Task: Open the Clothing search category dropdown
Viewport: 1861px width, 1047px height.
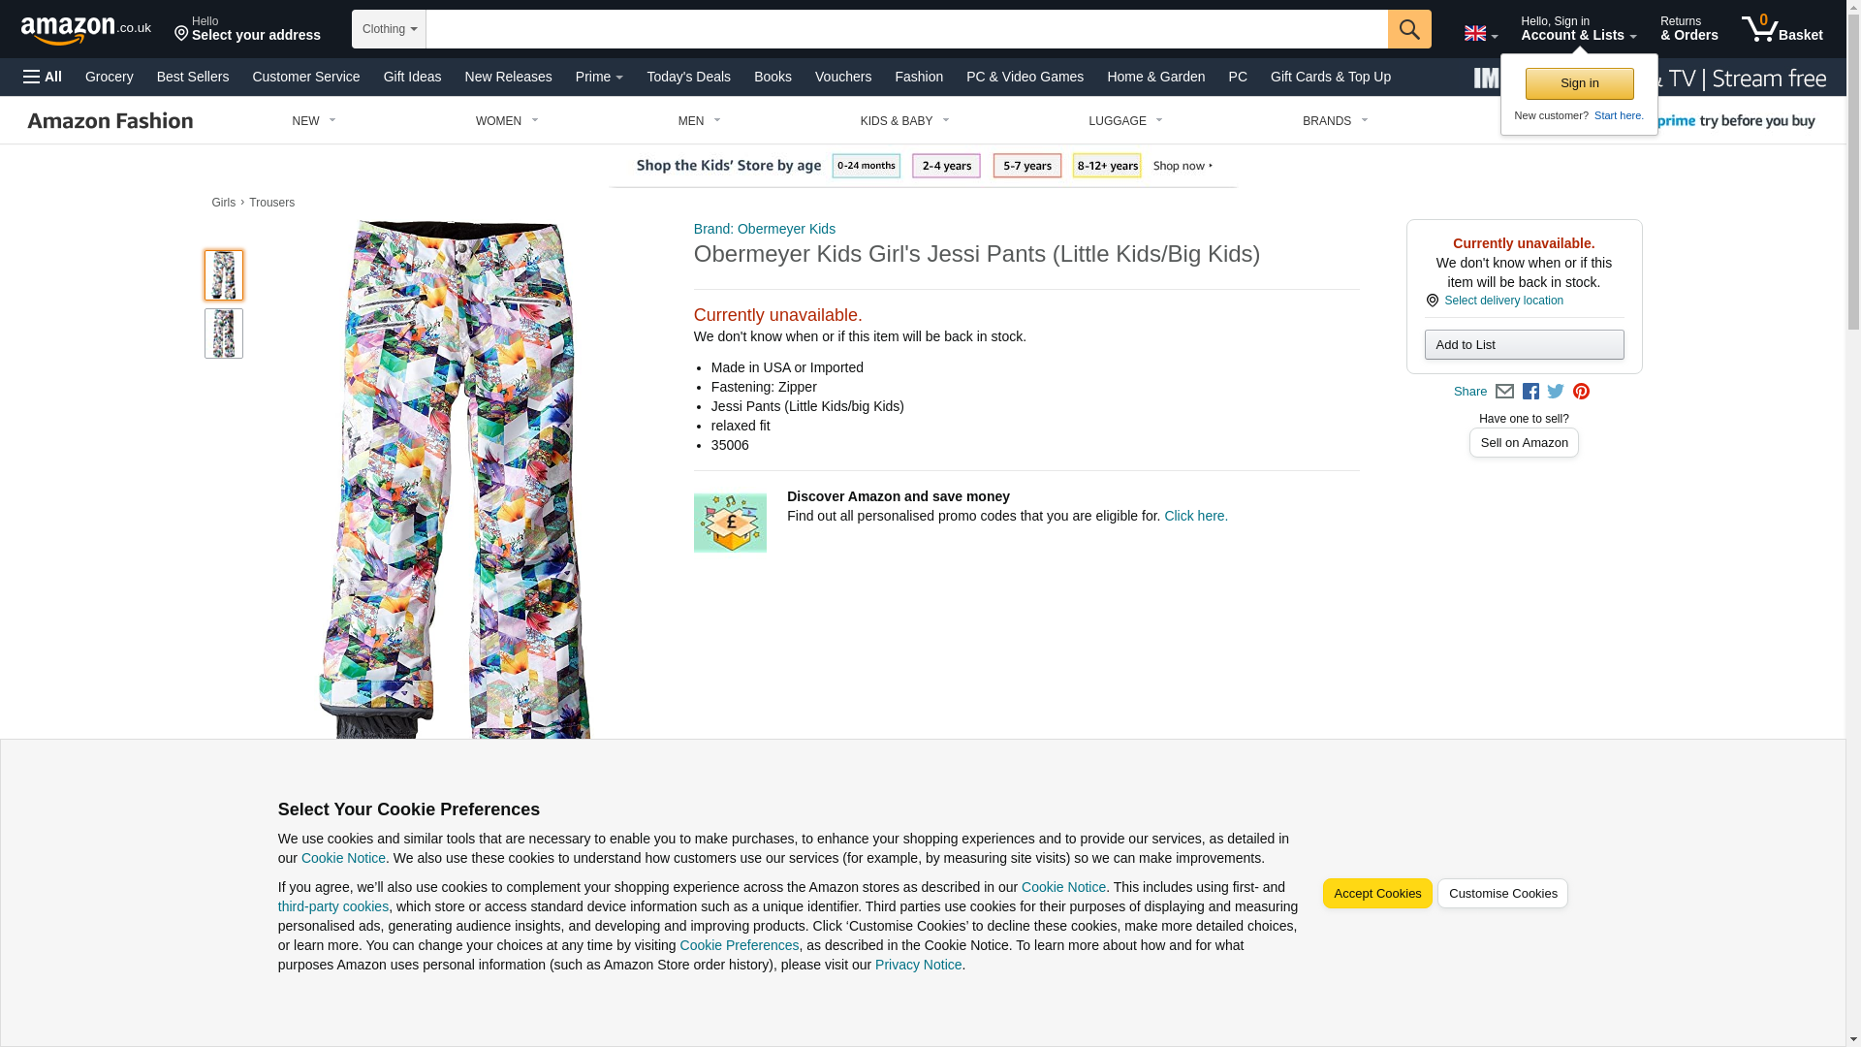Action: [x=389, y=29]
